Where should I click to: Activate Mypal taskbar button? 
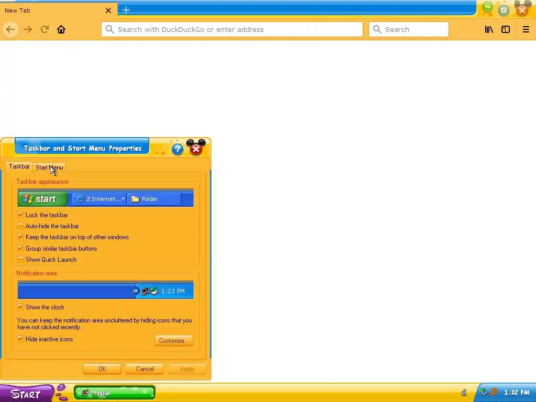pos(115,393)
